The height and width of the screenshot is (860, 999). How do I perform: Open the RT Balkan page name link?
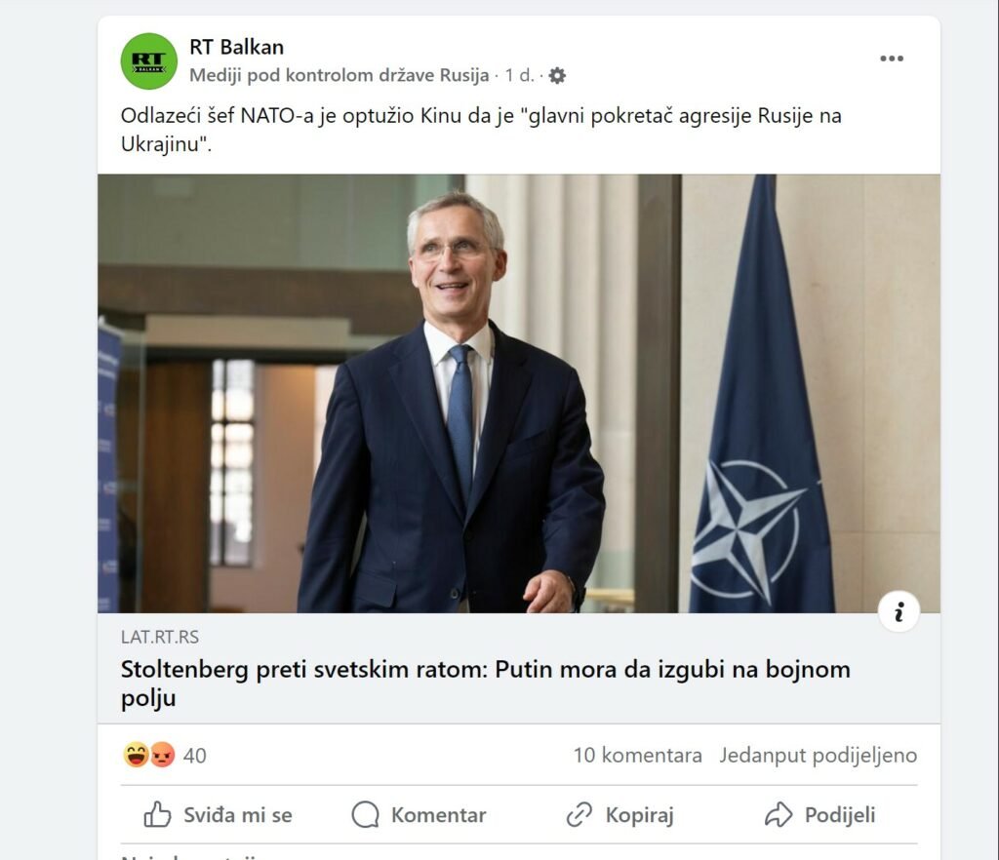point(236,47)
